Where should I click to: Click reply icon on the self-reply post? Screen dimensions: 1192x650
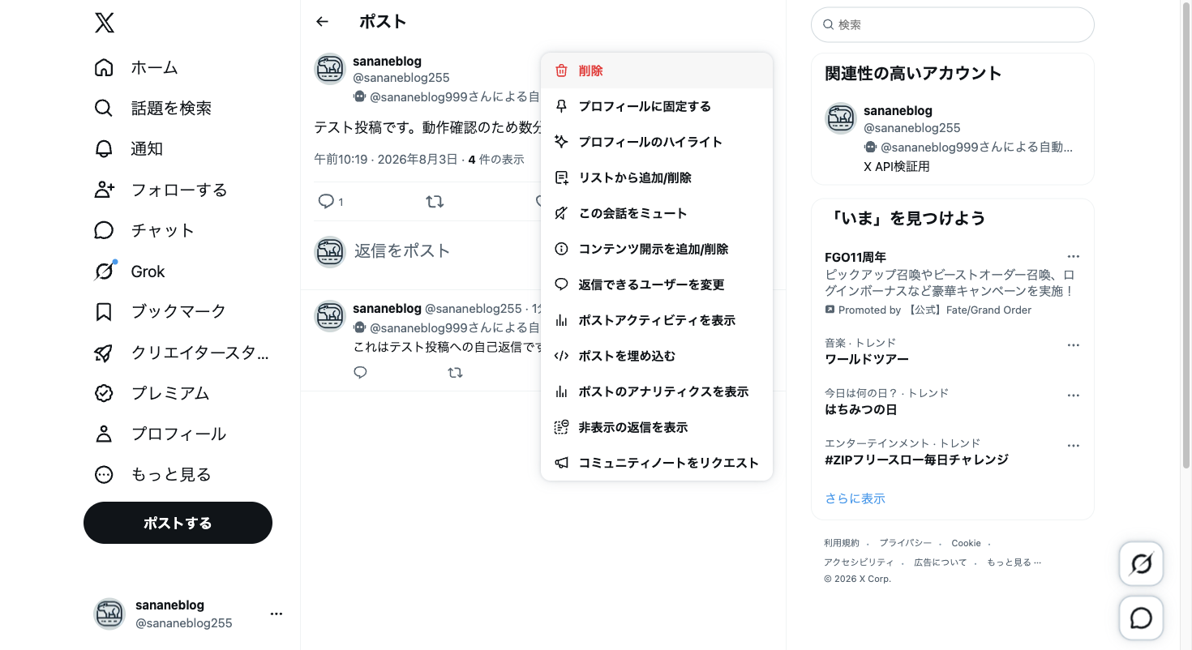click(x=361, y=372)
